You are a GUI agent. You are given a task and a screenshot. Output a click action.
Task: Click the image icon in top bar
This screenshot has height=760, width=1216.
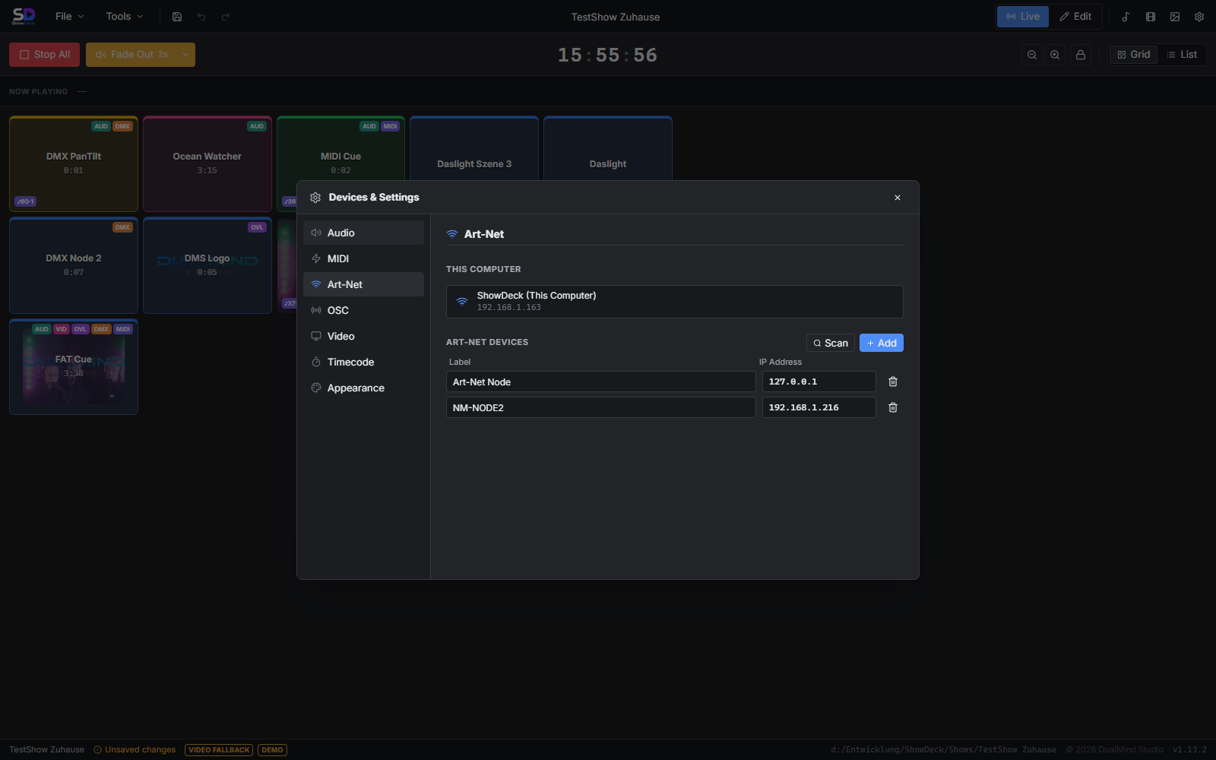1175,17
